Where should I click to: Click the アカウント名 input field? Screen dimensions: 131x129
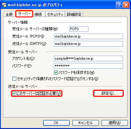(88, 58)
